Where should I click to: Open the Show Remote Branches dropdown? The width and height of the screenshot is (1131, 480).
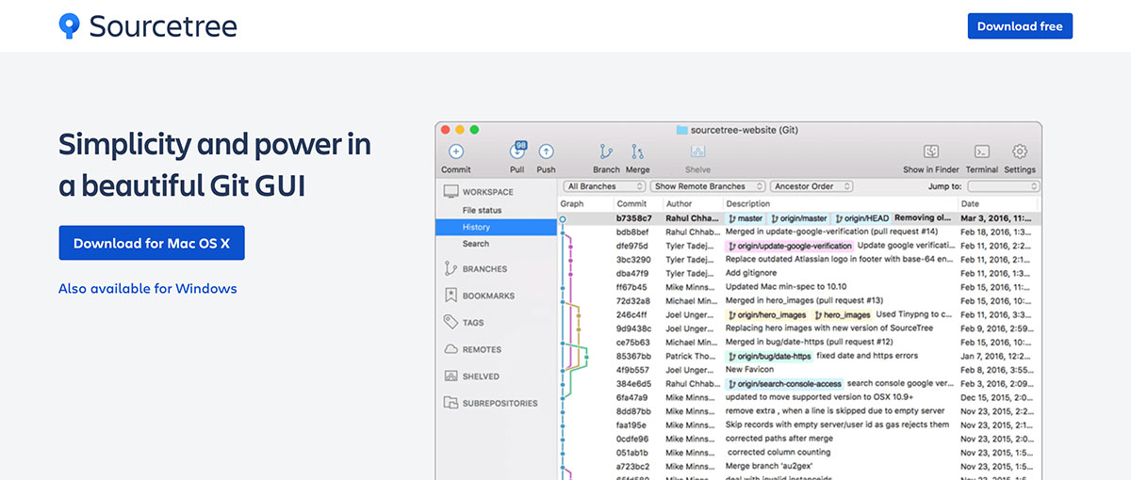tap(708, 186)
